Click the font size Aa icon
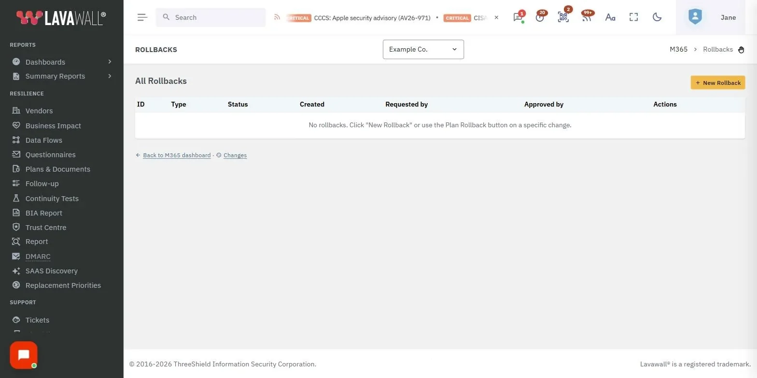The width and height of the screenshot is (757, 378). pyautogui.click(x=610, y=17)
